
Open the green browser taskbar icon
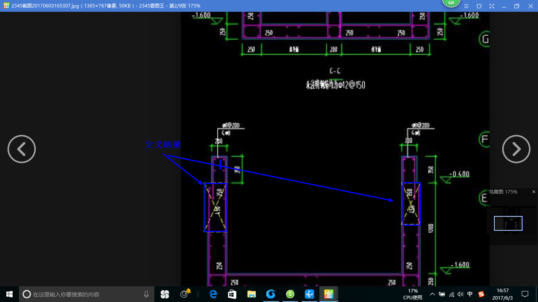click(x=290, y=294)
